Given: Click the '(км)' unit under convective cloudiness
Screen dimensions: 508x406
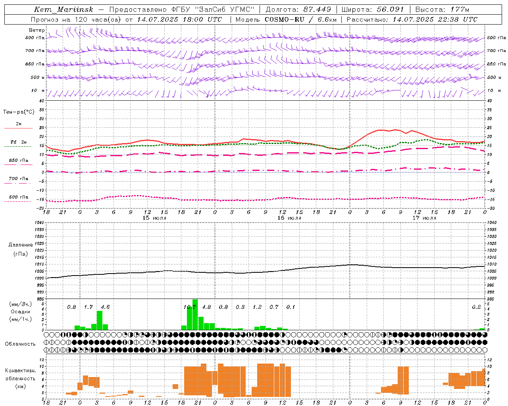Looking at the screenshot, I should click(20, 386).
